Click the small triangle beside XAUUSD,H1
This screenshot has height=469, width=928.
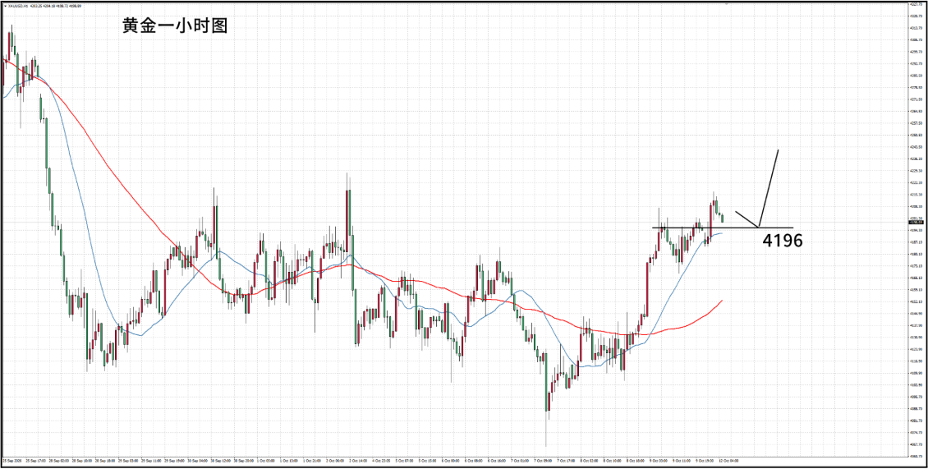[x=5, y=6]
